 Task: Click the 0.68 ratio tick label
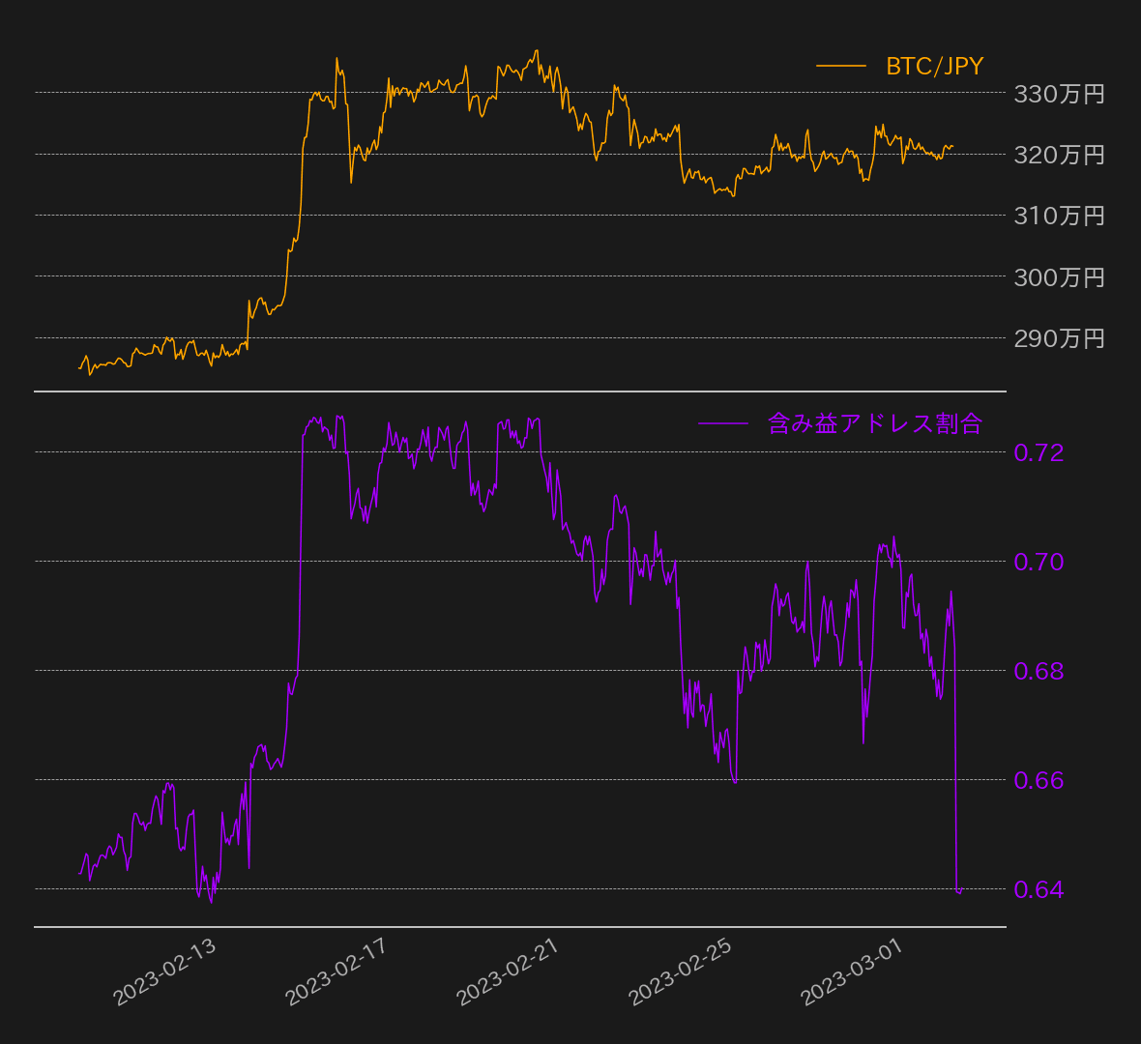click(x=1039, y=671)
